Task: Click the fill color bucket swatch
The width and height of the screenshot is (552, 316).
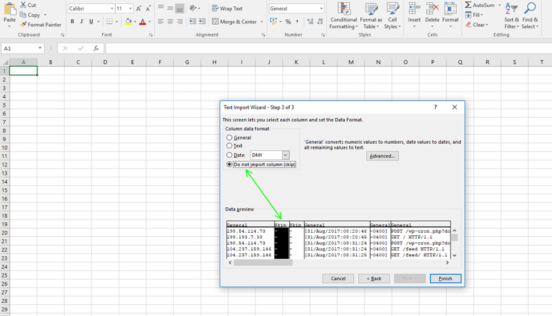Action: click(128, 22)
